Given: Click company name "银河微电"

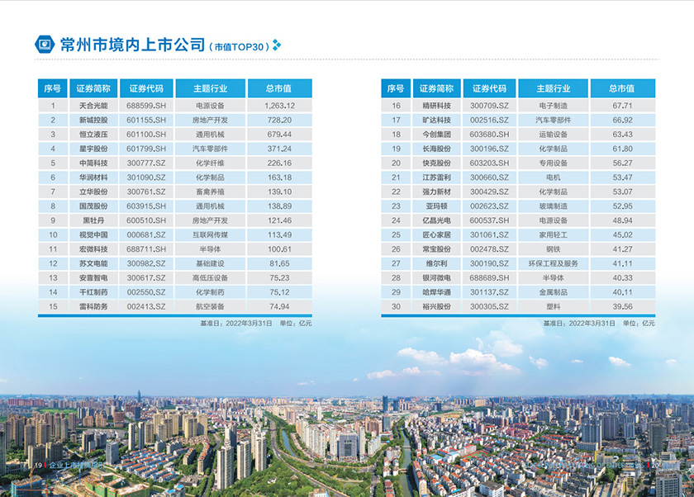Looking at the screenshot, I should coord(437,277).
